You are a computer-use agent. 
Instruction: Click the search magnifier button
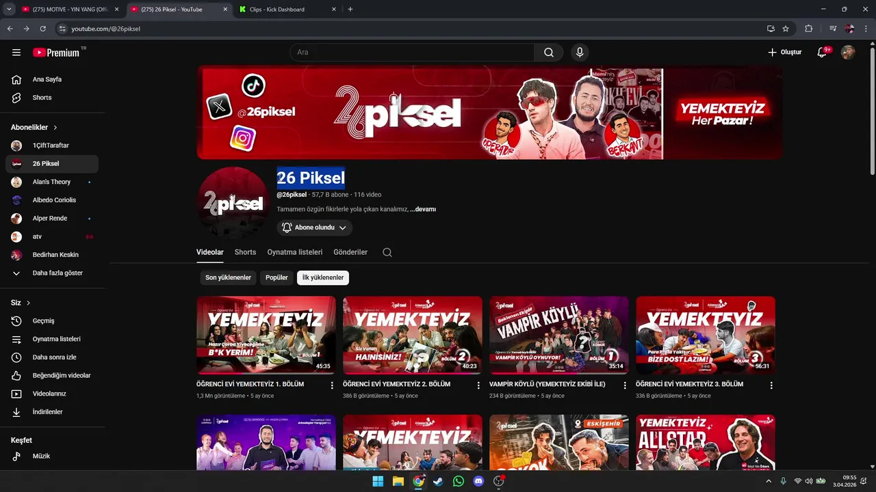549,53
